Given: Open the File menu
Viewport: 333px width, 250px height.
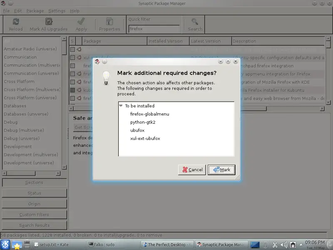Looking at the screenshot, I should (x=6, y=11).
